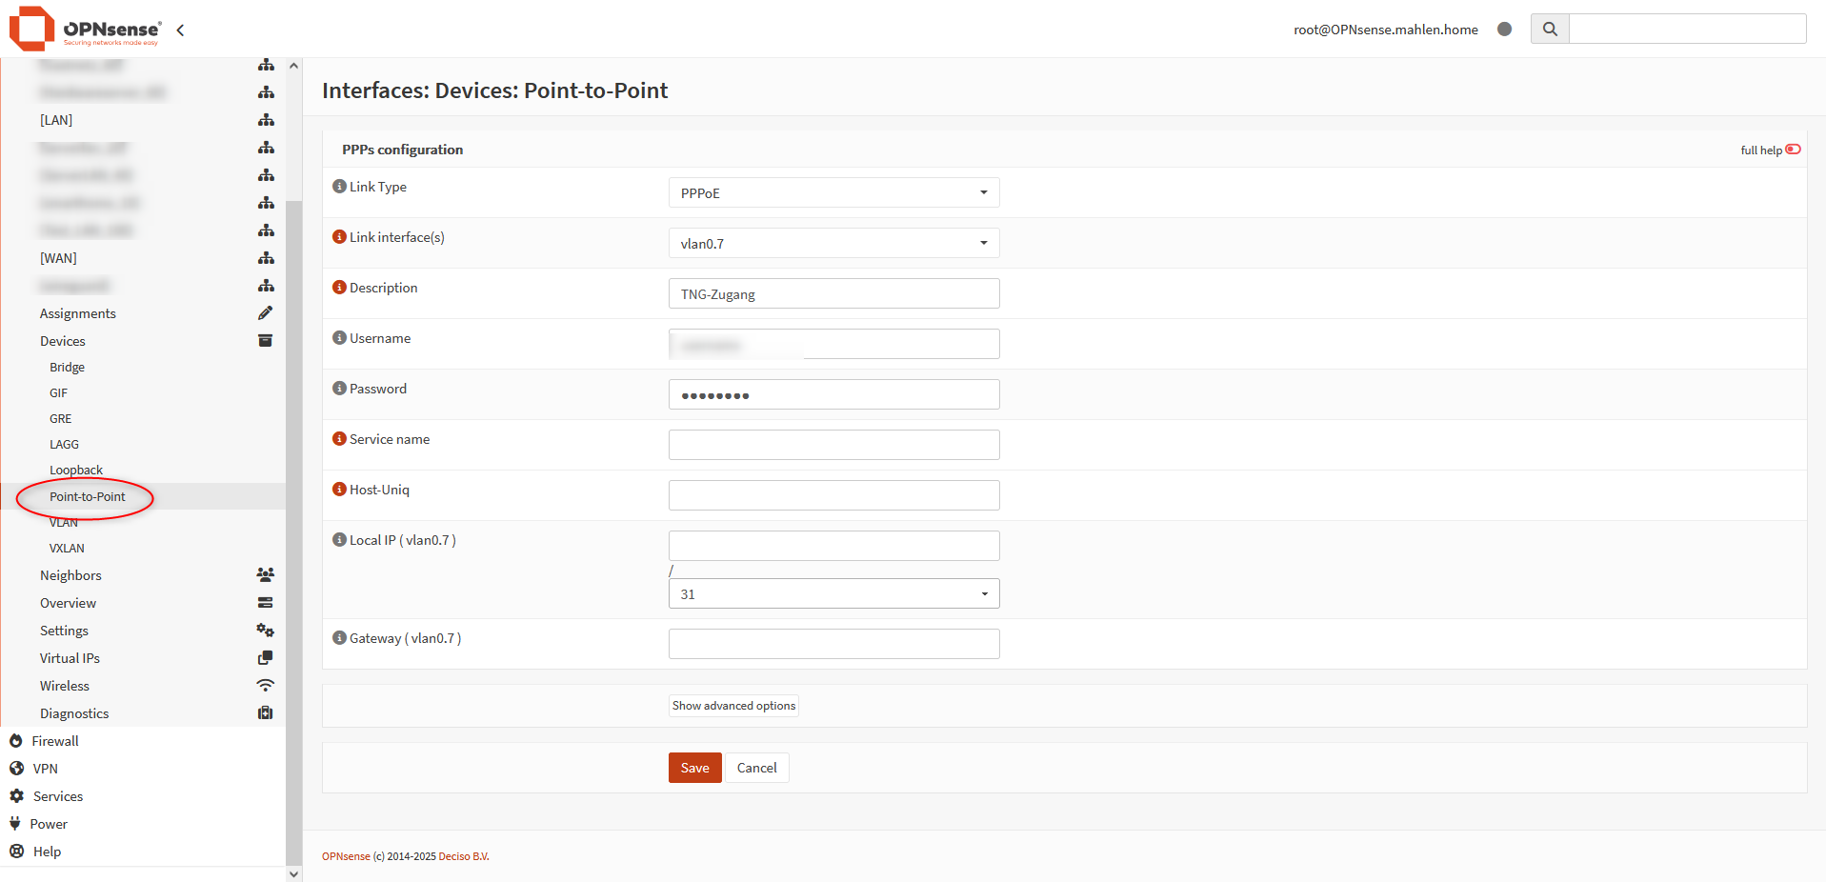Image resolution: width=1826 pixels, height=882 pixels.
Task: Click the Neighbors people icon
Action: [265, 575]
